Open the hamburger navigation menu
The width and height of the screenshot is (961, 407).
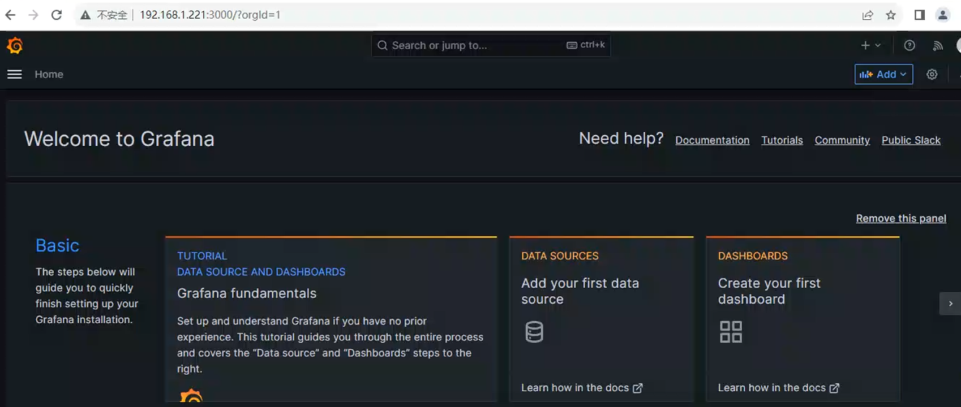(x=15, y=75)
